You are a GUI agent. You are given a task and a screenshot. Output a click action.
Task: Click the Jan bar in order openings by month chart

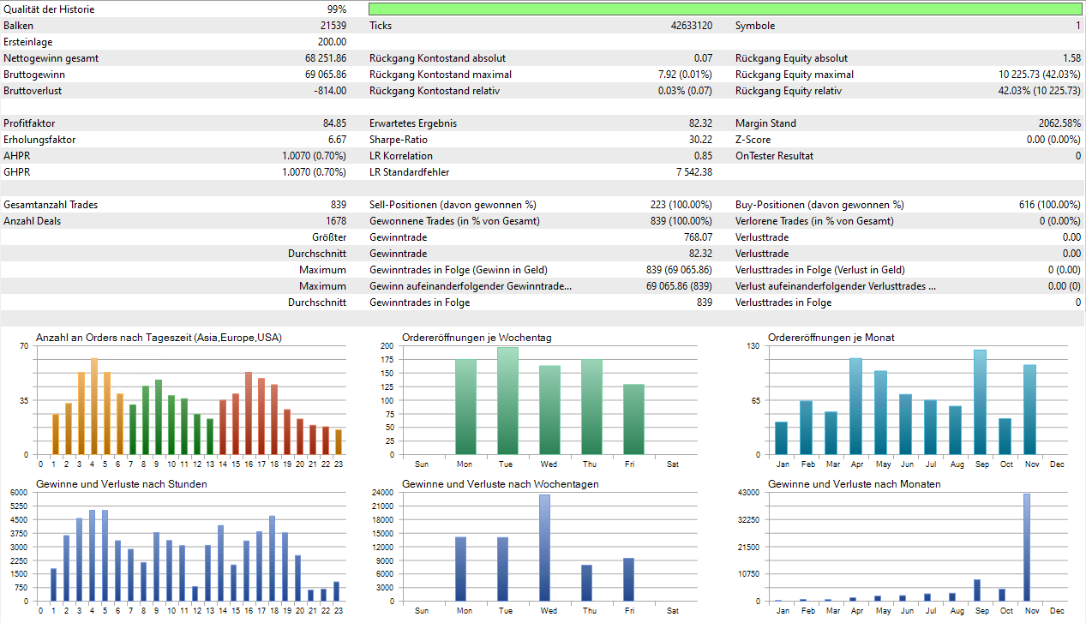pyautogui.click(x=781, y=438)
